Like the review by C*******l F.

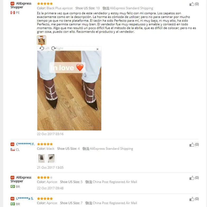192,144
